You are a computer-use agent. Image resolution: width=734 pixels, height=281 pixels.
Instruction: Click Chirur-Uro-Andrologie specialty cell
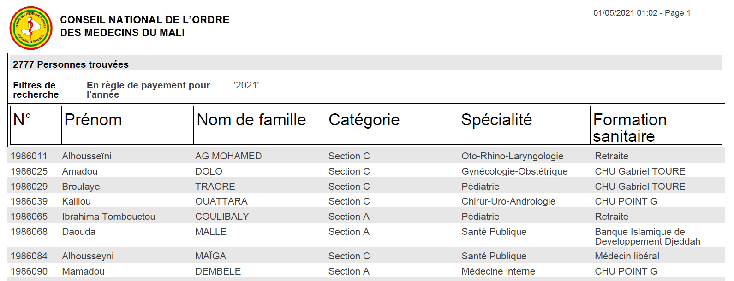click(508, 201)
